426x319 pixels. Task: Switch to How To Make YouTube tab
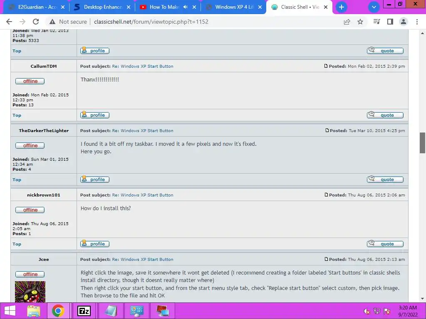(x=163, y=7)
